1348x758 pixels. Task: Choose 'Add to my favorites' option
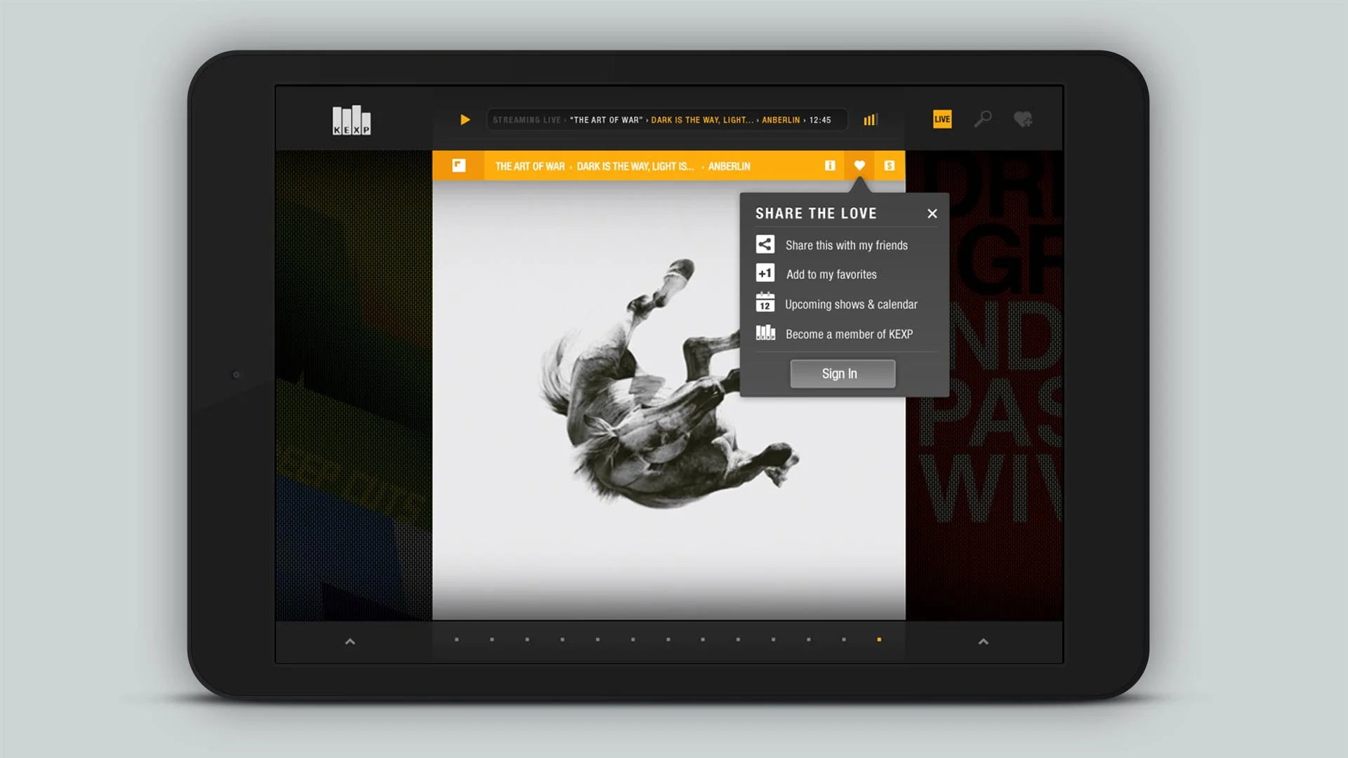(831, 274)
